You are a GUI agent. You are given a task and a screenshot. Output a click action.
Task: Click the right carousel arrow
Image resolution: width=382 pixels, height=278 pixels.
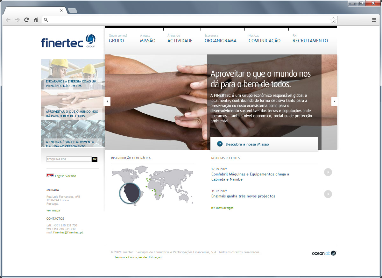tap(334, 101)
